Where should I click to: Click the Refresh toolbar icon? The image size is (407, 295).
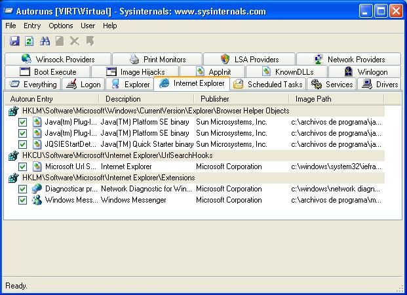pyautogui.click(x=29, y=41)
